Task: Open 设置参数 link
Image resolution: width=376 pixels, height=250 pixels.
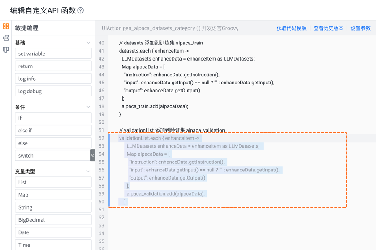Action: [x=361, y=28]
